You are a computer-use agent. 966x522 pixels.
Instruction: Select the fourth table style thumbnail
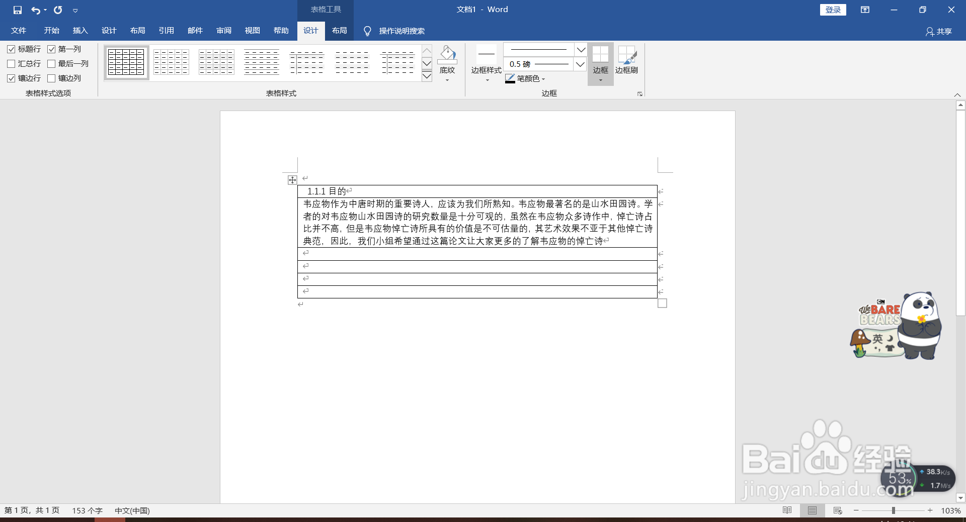pos(262,62)
